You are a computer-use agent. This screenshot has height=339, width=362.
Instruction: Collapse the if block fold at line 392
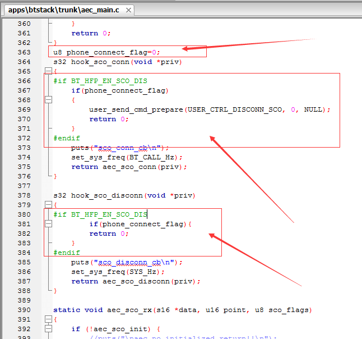[49, 328]
